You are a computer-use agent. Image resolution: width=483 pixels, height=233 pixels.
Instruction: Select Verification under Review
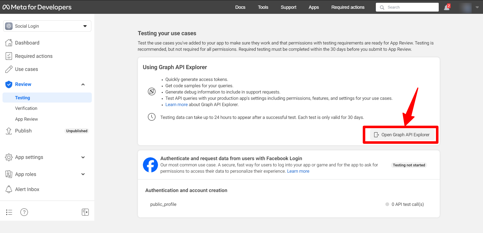26,108
